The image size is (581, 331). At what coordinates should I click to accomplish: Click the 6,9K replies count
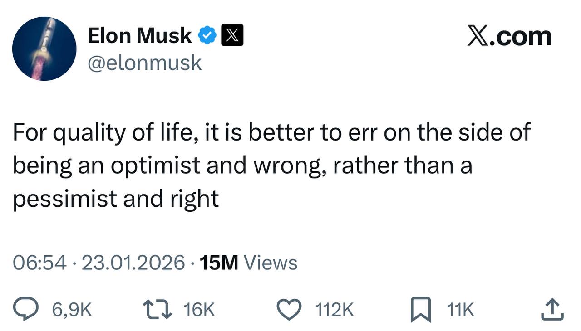coord(72,310)
